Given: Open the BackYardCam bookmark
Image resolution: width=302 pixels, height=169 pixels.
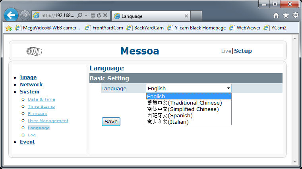Looking at the screenshot, I should (145, 28).
